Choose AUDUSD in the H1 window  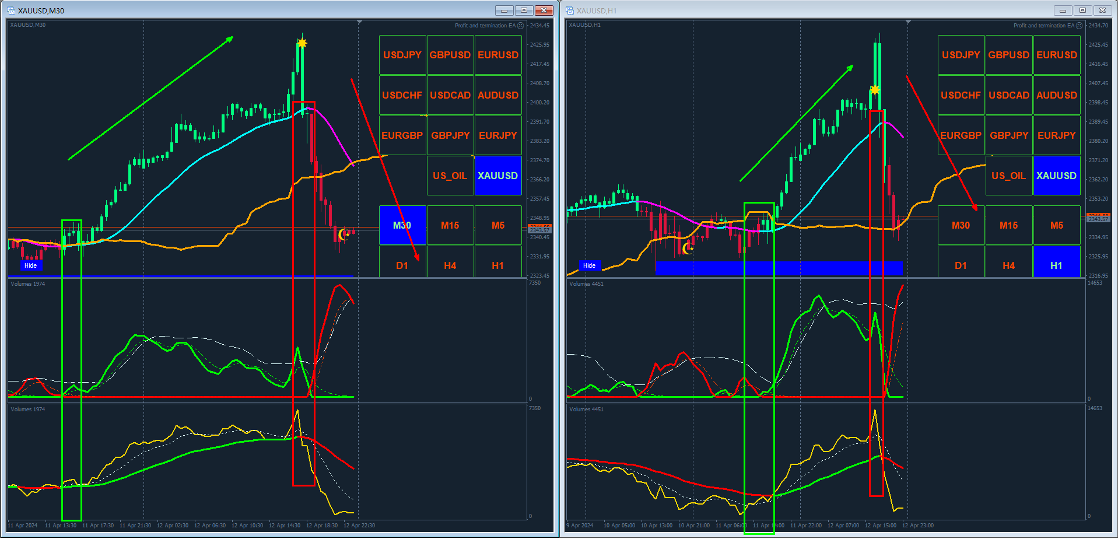coord(1057,95)
